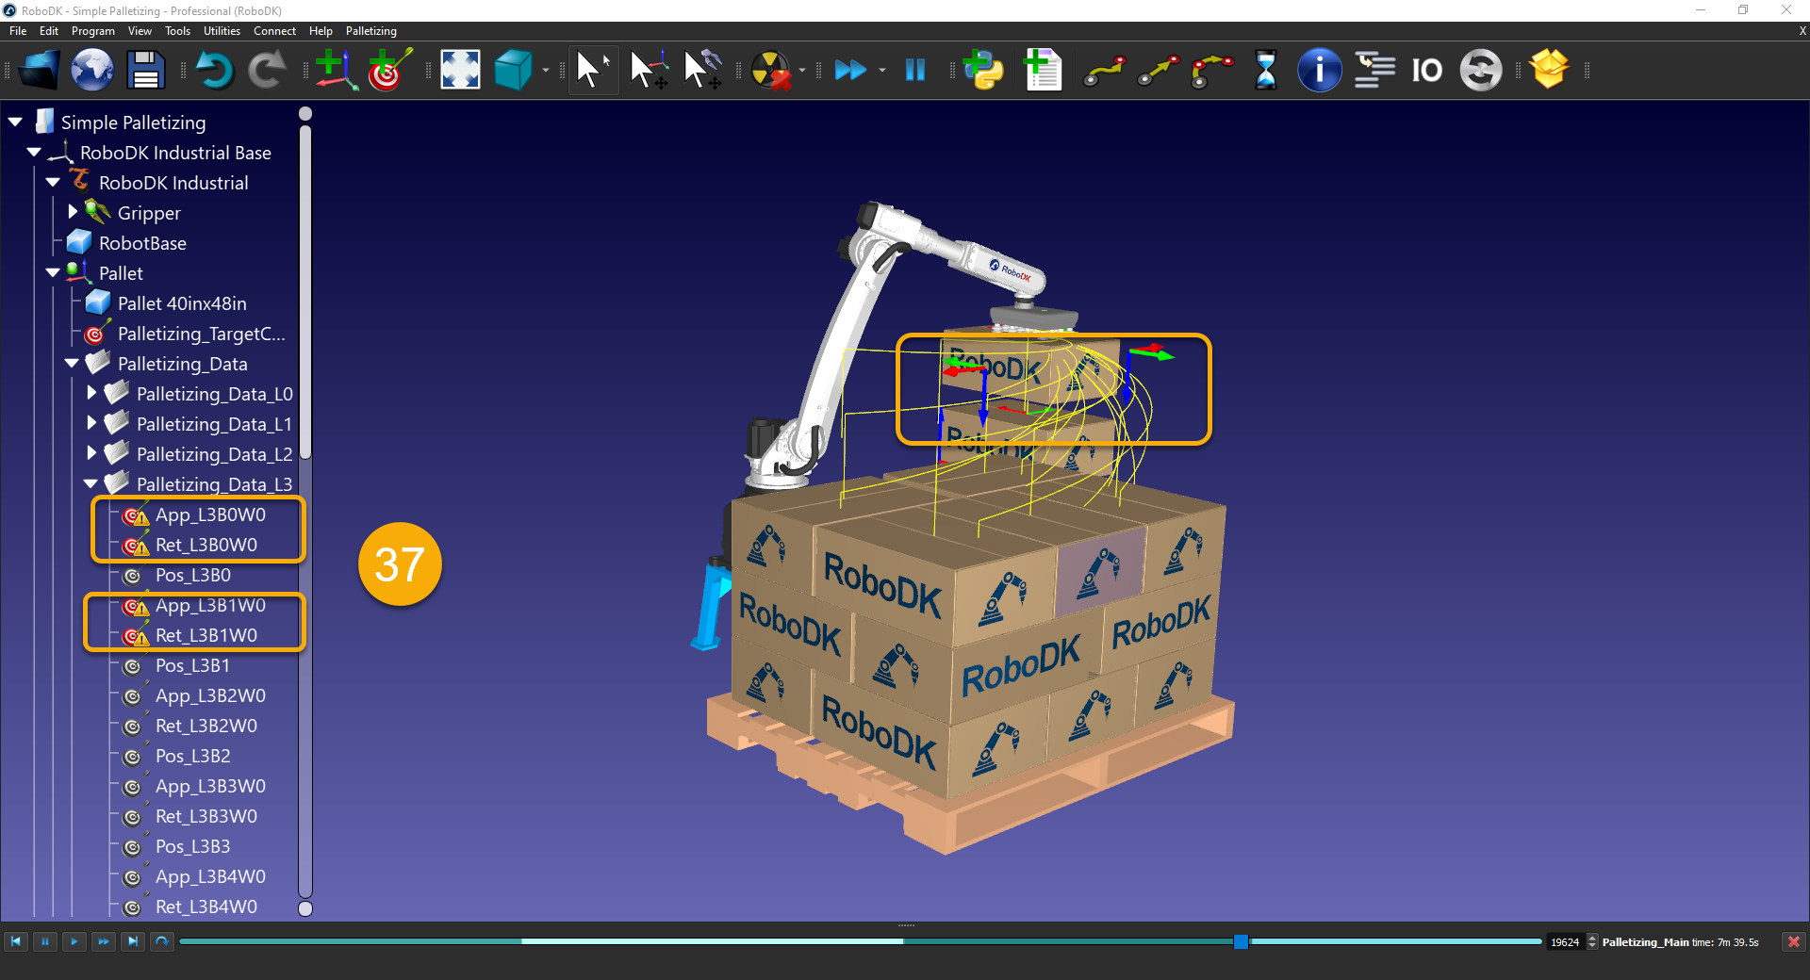Click the IO instruction icon

click(1426, 70)
